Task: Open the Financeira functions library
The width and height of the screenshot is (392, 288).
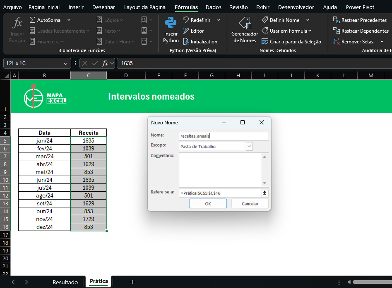Action: [46, 42]
